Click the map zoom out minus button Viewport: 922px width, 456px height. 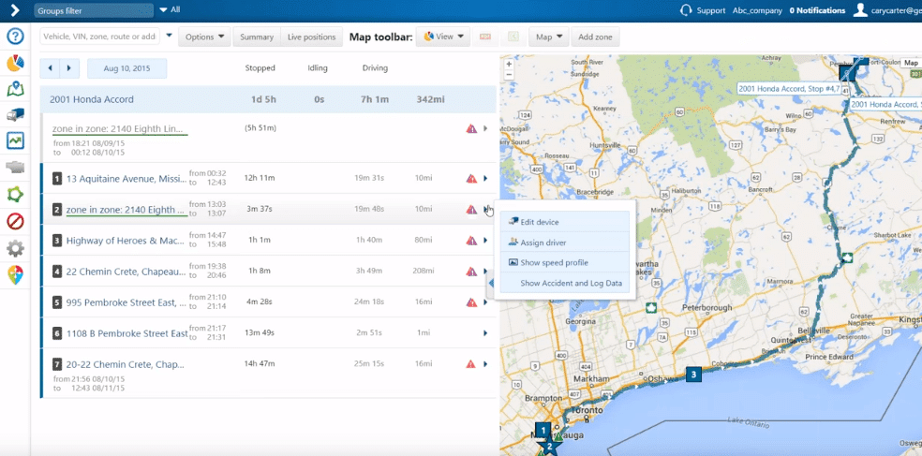(509, 74)
